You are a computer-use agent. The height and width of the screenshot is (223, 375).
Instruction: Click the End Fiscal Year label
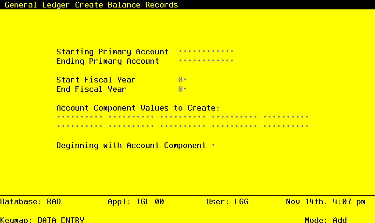pyautogui.click(x=91, y=89)
